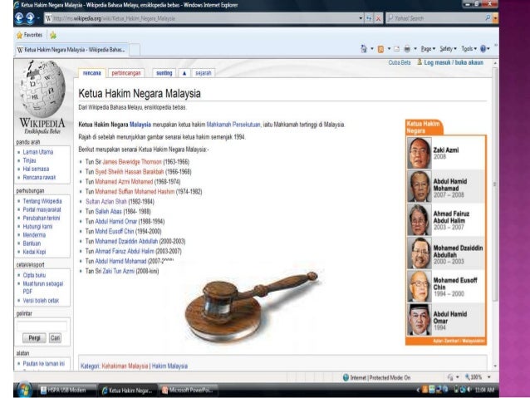Click the Pergi button

pos(34,338)
